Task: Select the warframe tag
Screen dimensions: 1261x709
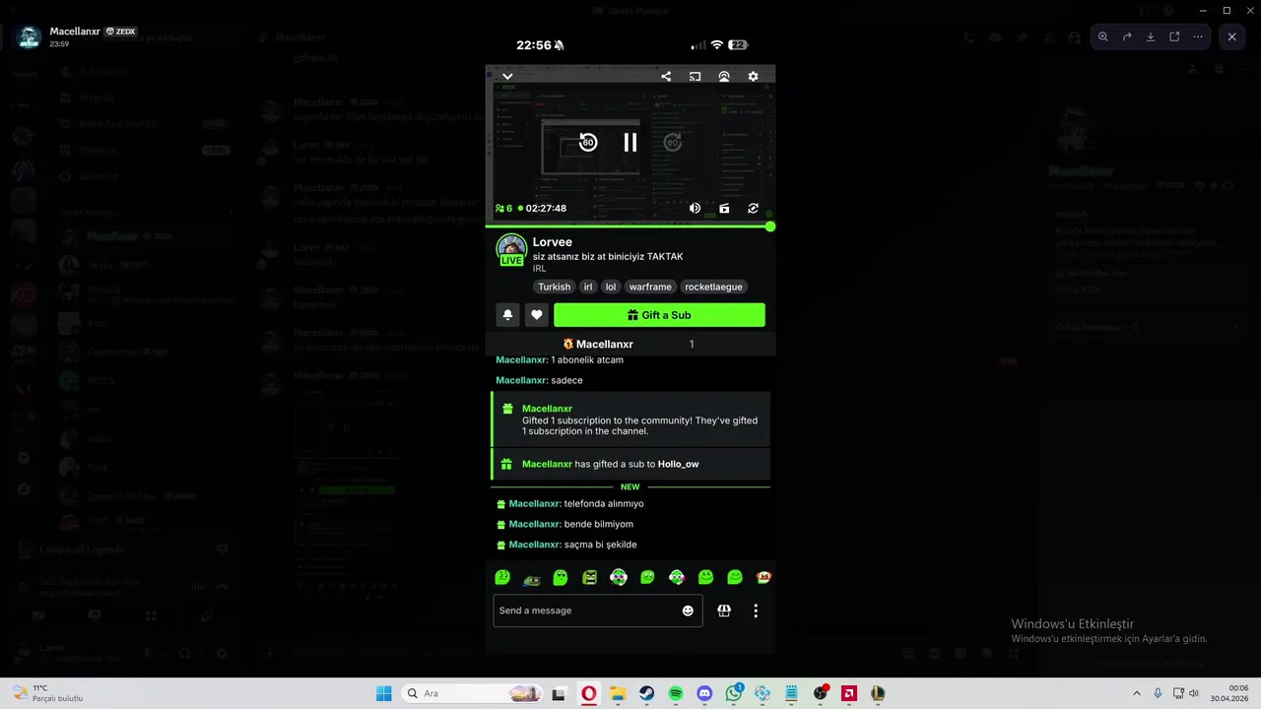Action: 650,287
